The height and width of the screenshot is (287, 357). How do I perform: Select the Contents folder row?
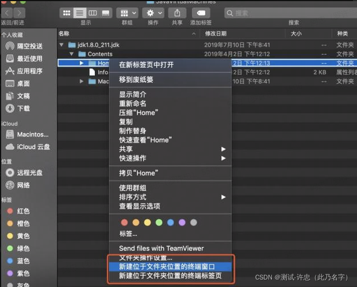(207, 54)
